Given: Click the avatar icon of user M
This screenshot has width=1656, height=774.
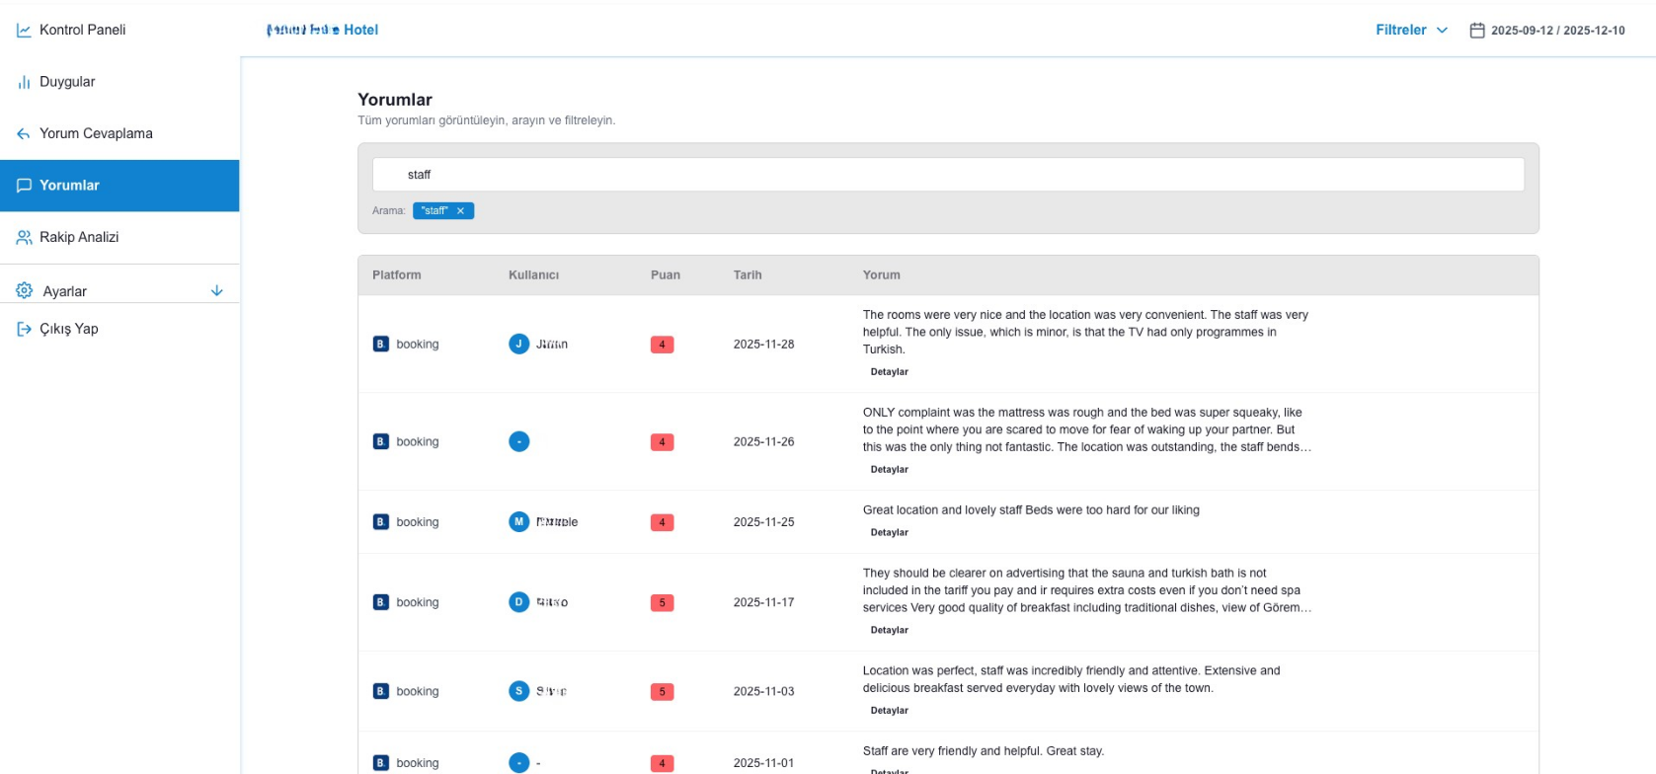Looking at the screenshot, I should pyautogui.click(x=518, y=522).
